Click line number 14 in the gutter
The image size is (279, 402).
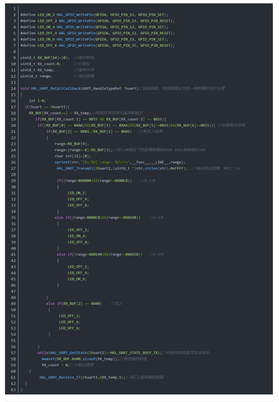pos(13,89)
